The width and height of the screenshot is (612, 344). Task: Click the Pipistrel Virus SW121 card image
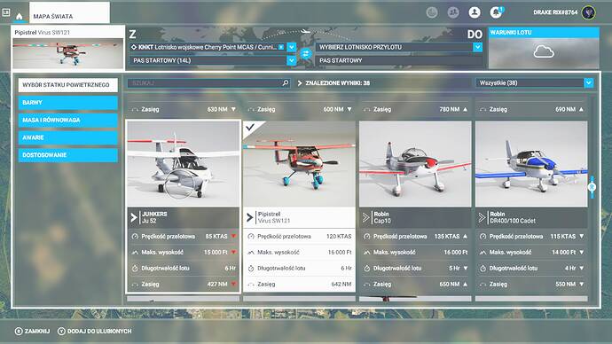point(300,164)
